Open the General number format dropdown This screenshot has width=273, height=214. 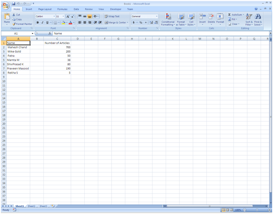point(156,17)
